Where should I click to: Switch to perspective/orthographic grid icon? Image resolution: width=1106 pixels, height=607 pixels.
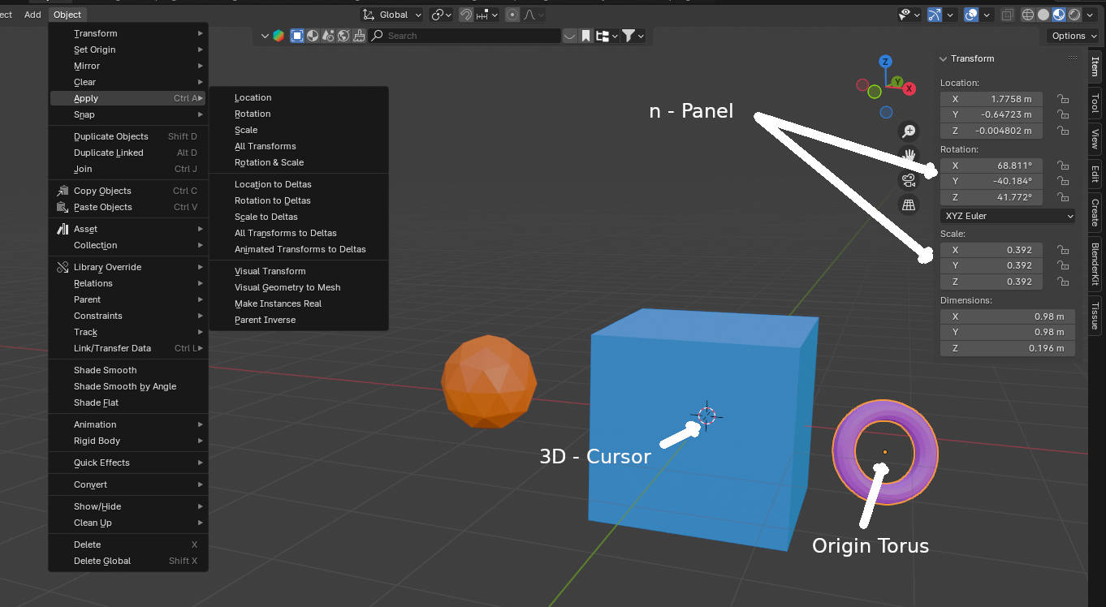coord(909,205)
